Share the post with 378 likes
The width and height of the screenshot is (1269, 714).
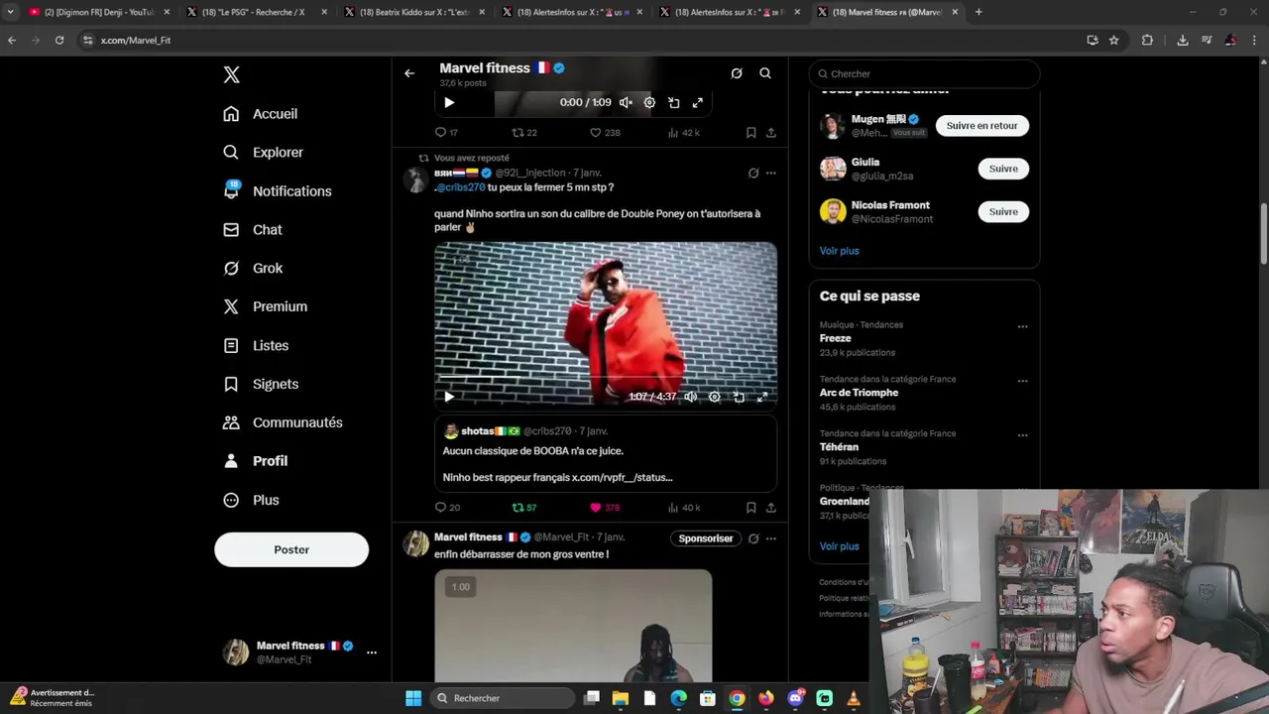click(770, 508)
